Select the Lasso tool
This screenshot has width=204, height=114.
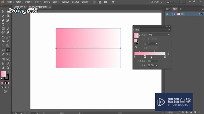pyautogui.click(x=8, y=16)
